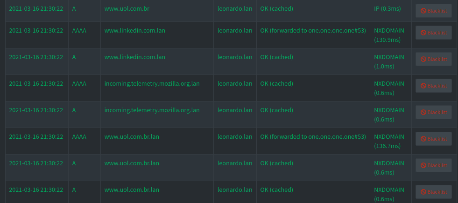The width and height of the screenshot is (458, 203).
Task: Blacklist the www.uol.com.br A query
Action: pos(433,11)
